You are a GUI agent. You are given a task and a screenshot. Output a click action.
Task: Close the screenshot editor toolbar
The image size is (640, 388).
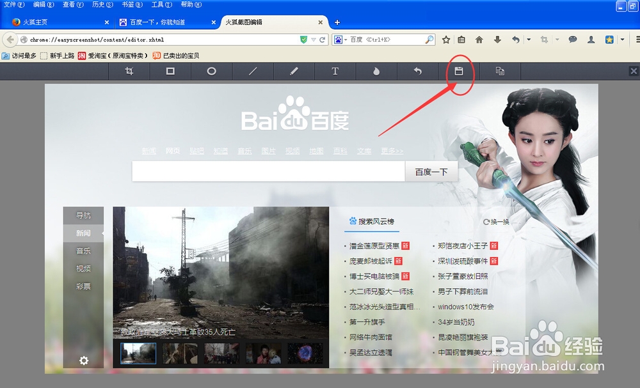point(634,72)
